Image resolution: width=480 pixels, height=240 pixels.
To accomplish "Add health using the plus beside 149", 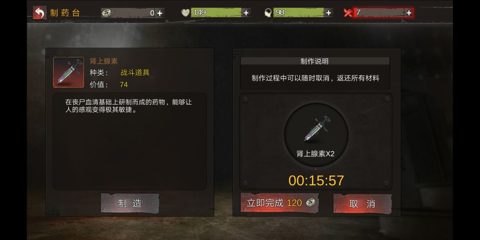I will pyautogui.click(x=246, y=13).
